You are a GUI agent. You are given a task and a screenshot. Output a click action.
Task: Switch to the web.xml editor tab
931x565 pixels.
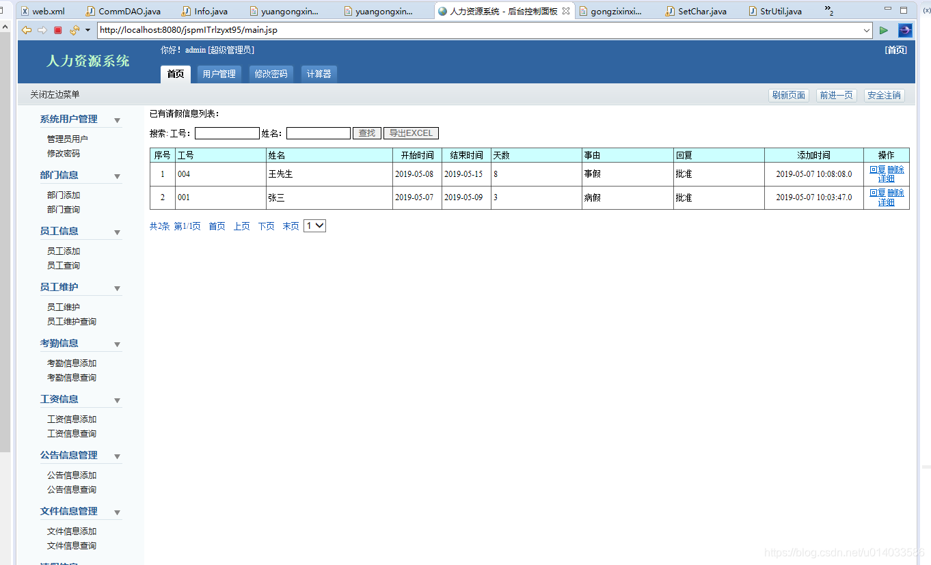pos(43,11)
